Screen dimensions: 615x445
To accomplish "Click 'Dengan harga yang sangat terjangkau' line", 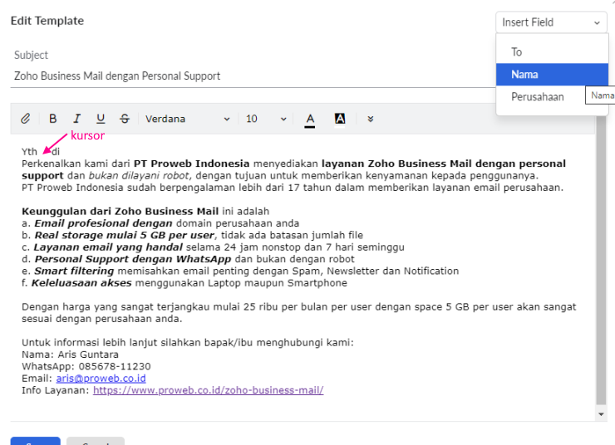I will [x=299, y=307].
